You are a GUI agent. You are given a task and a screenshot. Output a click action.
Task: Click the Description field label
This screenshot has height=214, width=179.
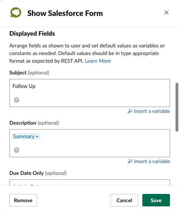[23, 123]
